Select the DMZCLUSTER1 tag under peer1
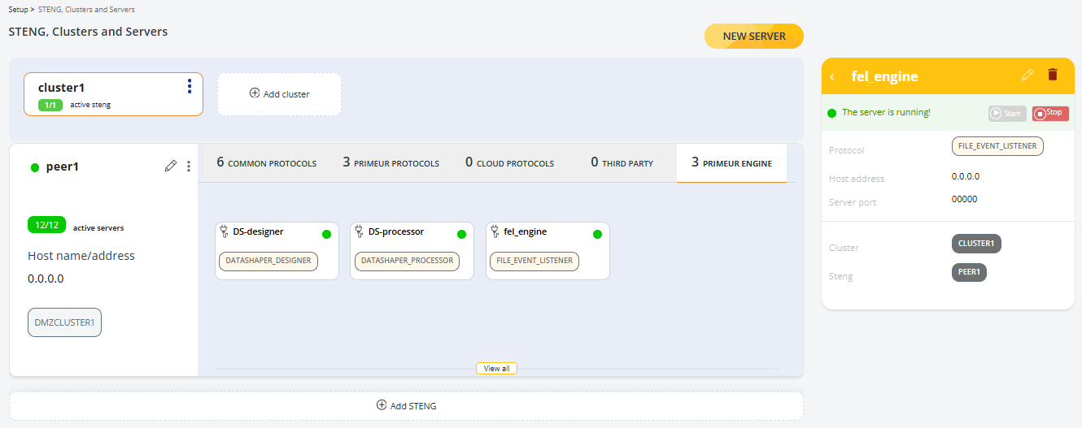The width and height of the screenshot is (1082, 428). [64, 322]
